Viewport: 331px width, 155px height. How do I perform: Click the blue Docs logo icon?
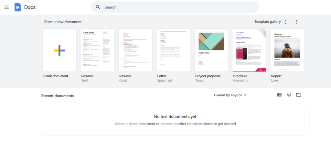(x=18, y=7)
